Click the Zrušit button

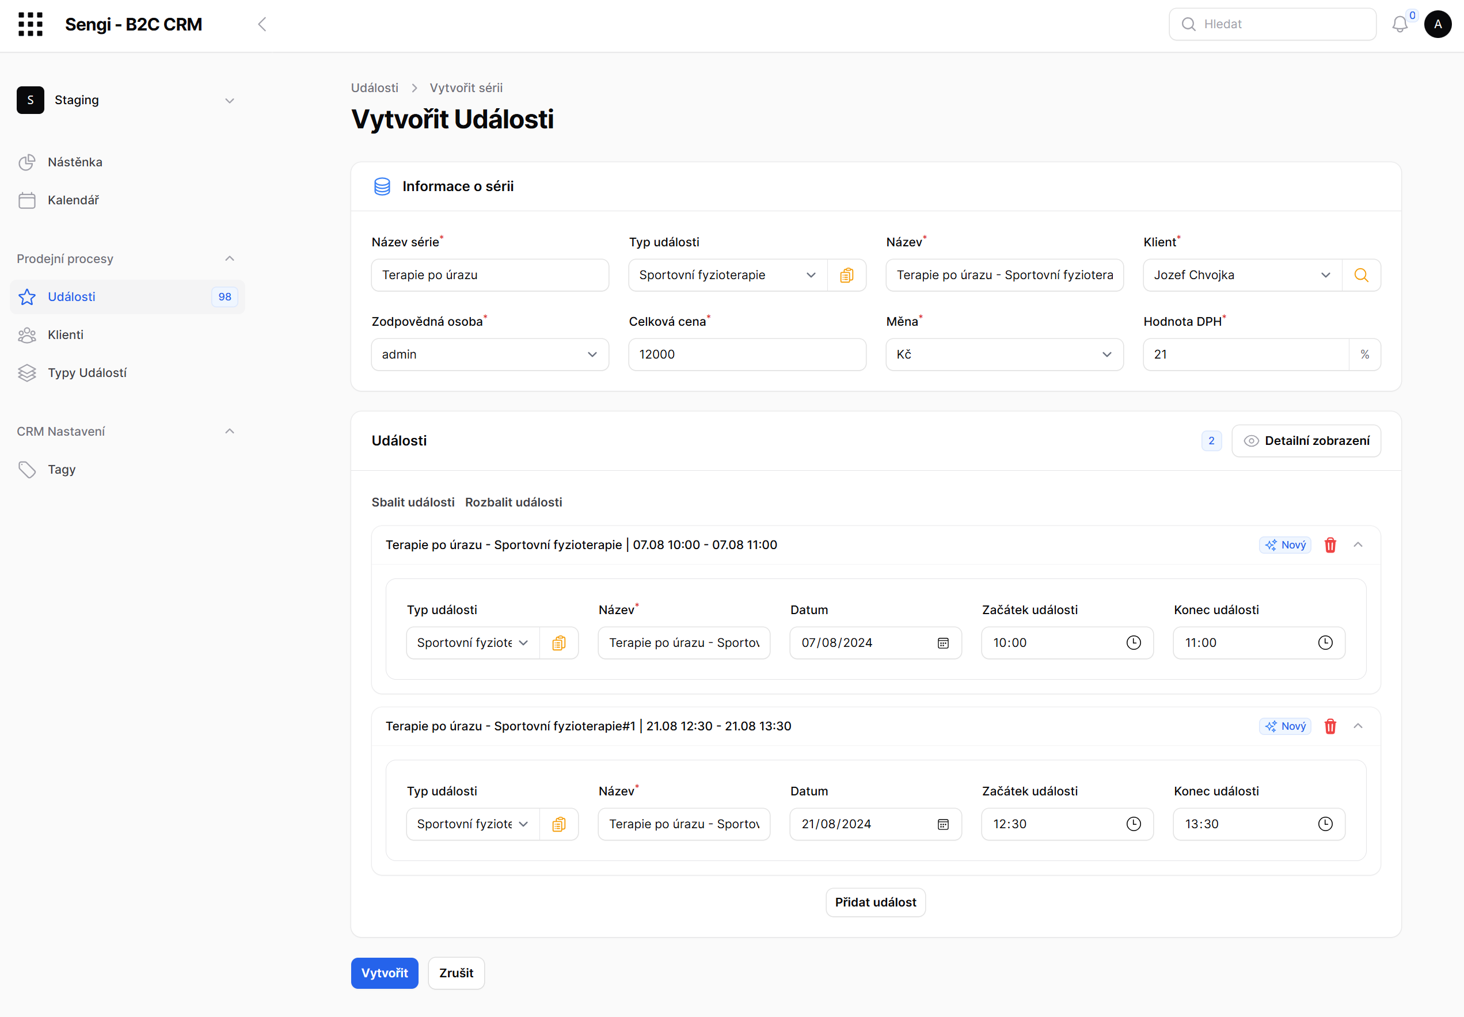[x=456, y=973]
